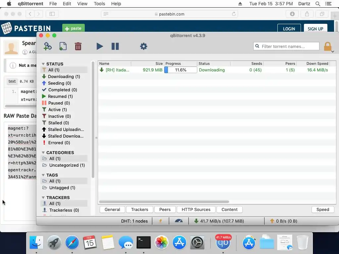Collapse the TAGS section triangle
Image resolution: width=339 pixels, height=254 pixels.
coord(43,175)
